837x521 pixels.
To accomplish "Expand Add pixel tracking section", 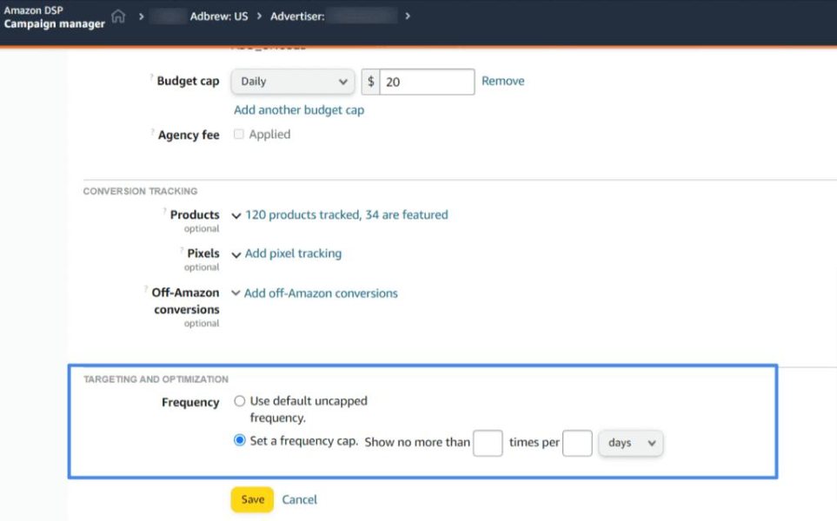I will point(287,254).
